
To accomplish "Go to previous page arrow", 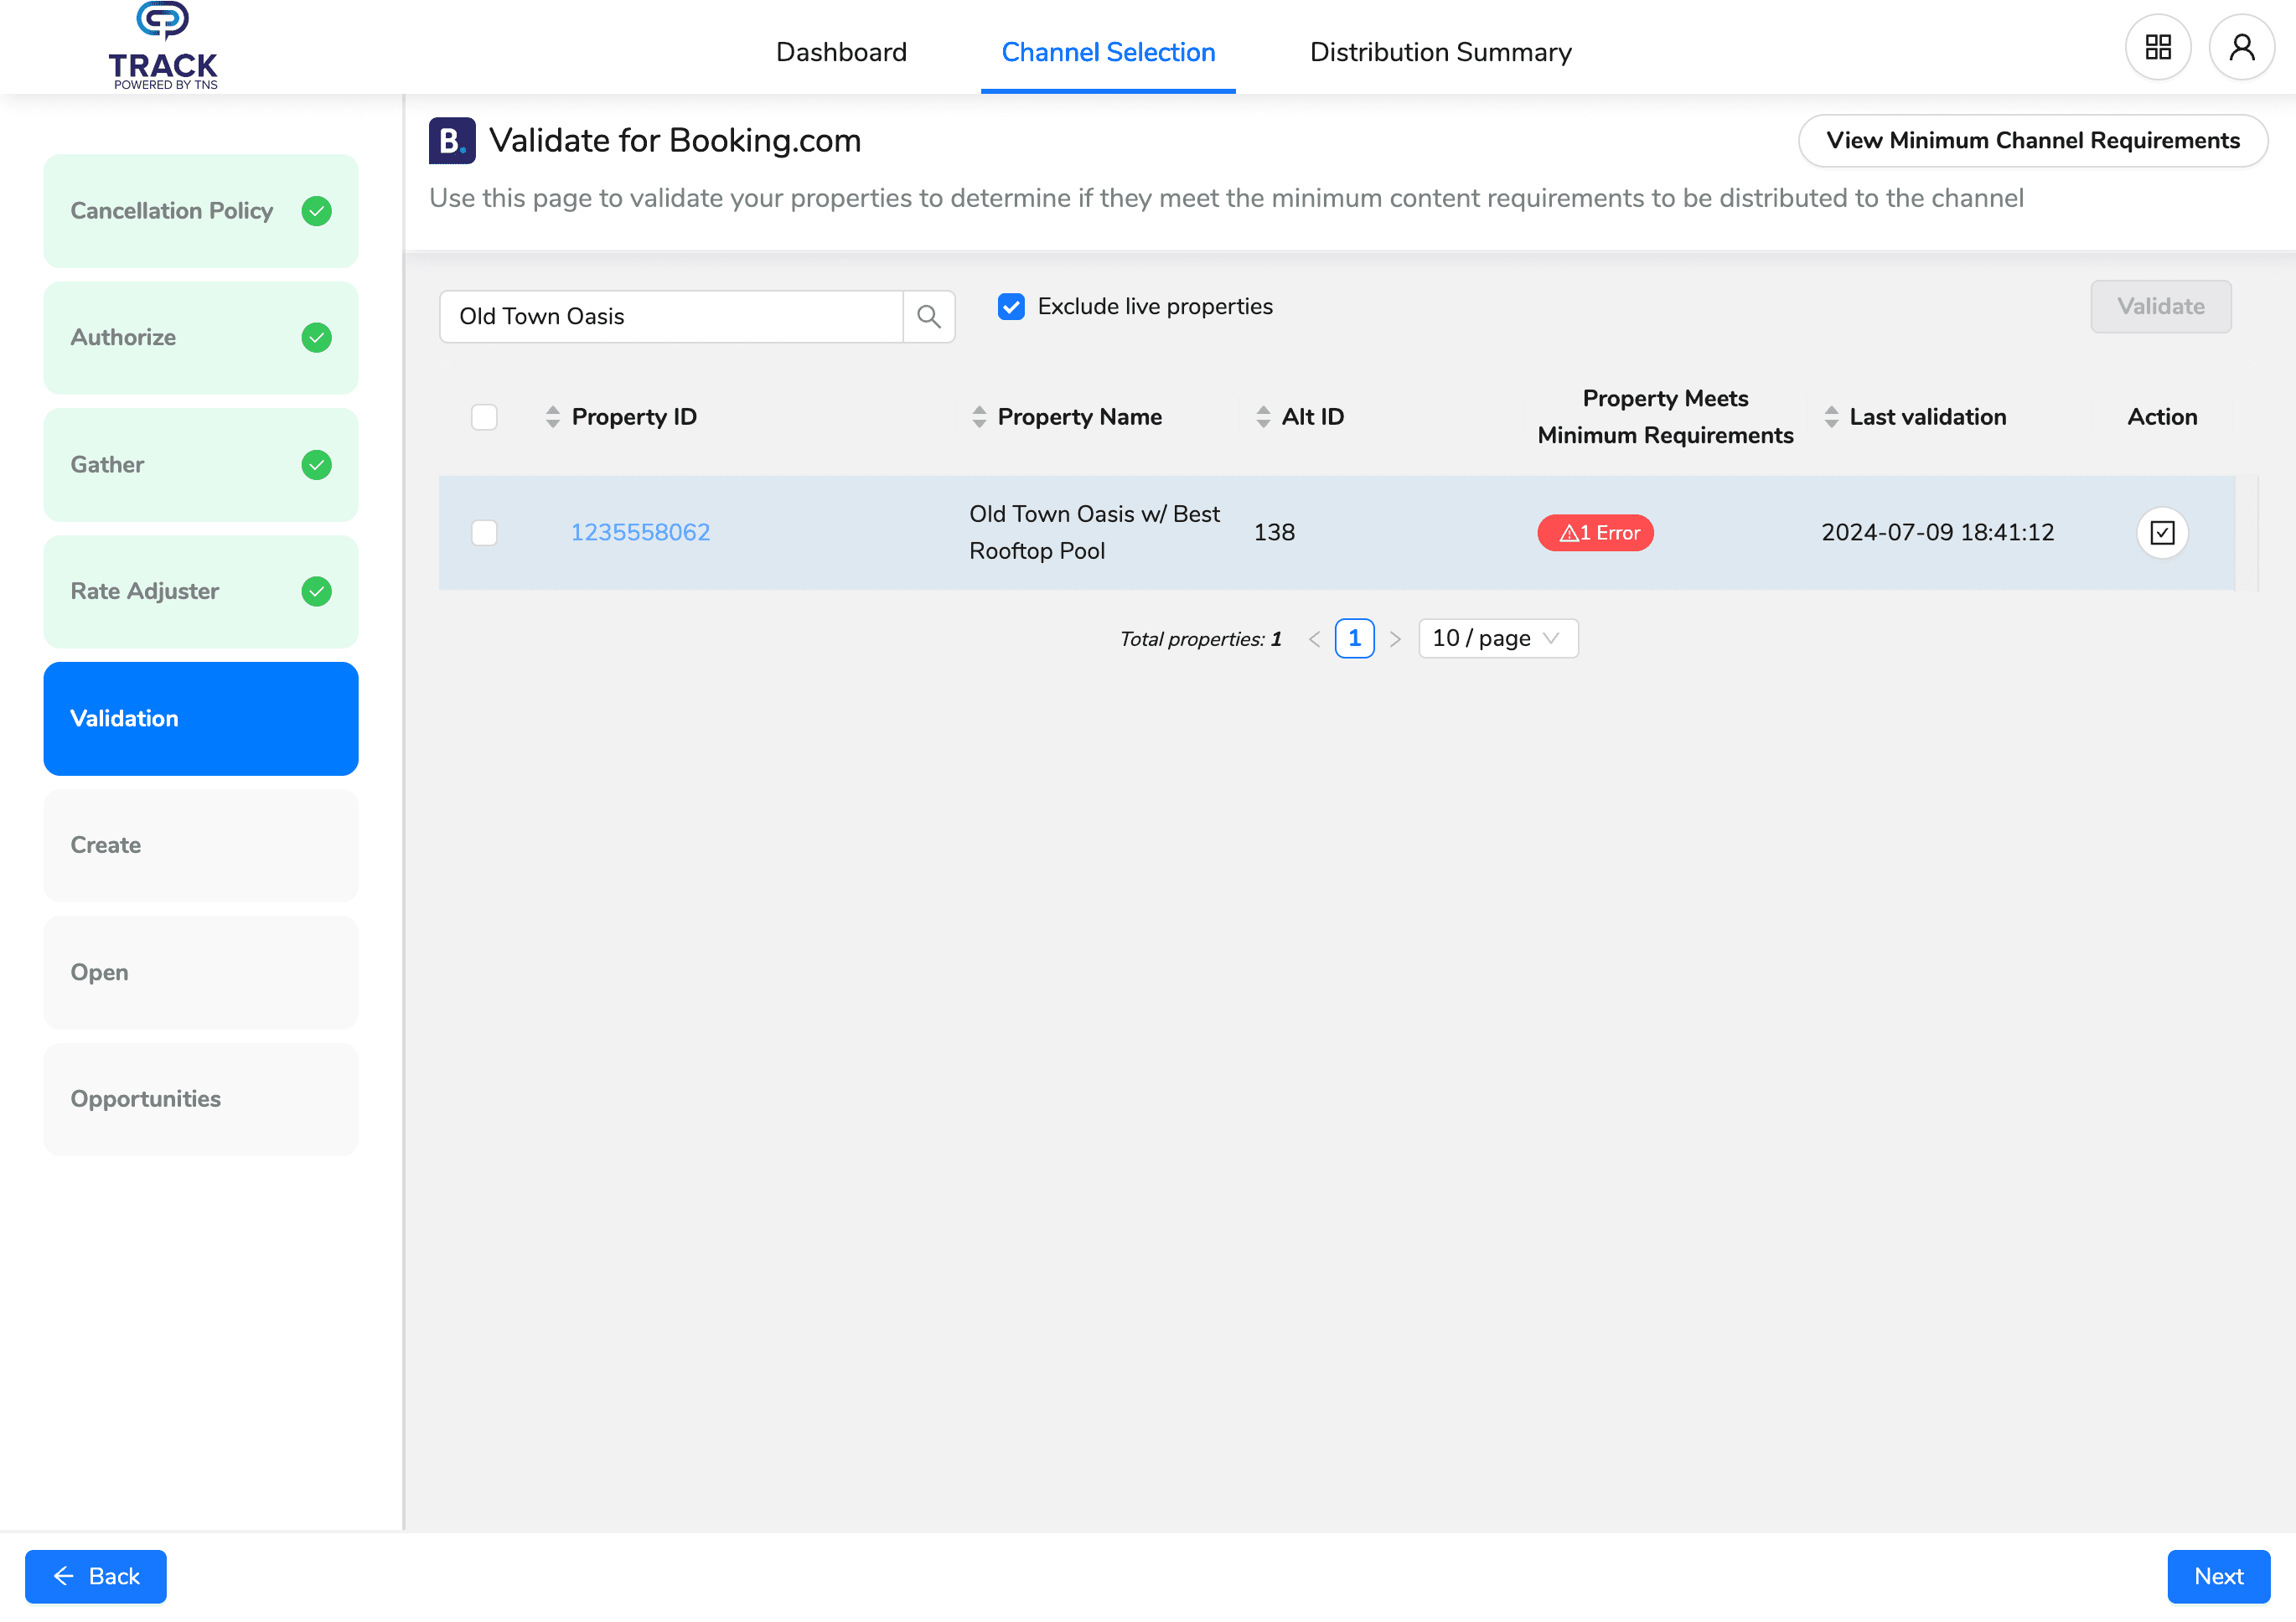I will tap(1314, 639).
